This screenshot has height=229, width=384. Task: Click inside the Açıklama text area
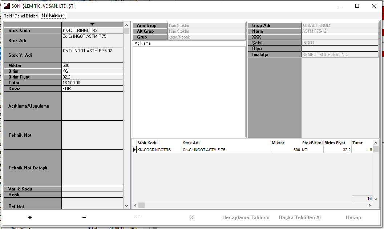[189, 91]
